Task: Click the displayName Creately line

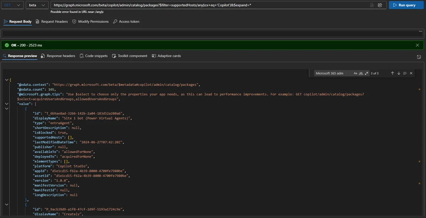Action: pos(58,214)
